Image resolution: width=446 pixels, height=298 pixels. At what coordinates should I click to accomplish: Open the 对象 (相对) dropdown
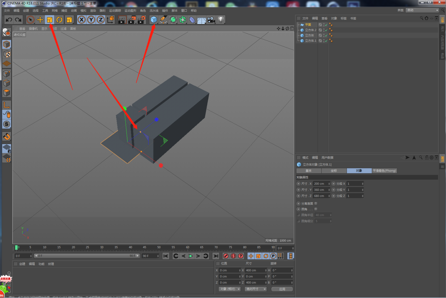click(230, 289)
